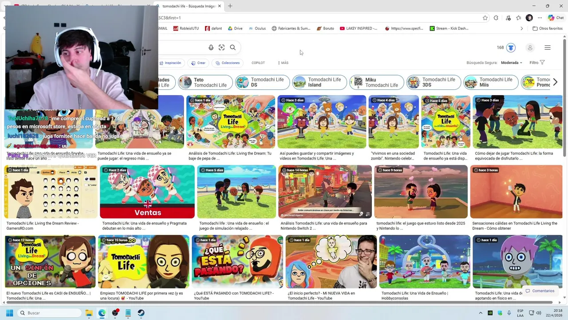Open visual search camera icon

pyautogui.click(x=221, y=48)
